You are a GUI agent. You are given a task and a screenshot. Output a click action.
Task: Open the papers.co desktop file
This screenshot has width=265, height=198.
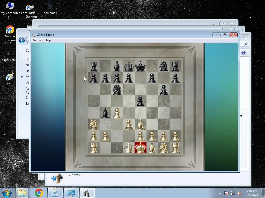point(9,56)
